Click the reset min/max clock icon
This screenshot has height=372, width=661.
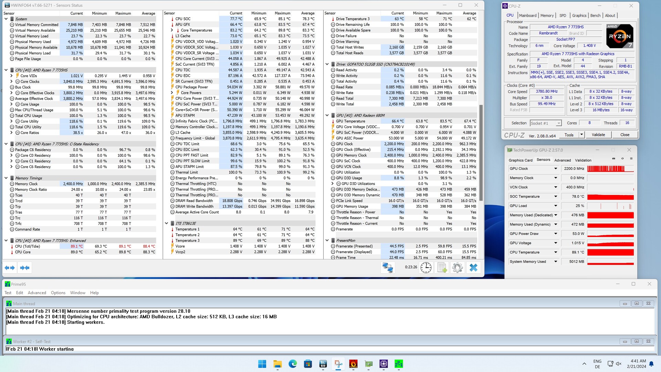point(426,268)
